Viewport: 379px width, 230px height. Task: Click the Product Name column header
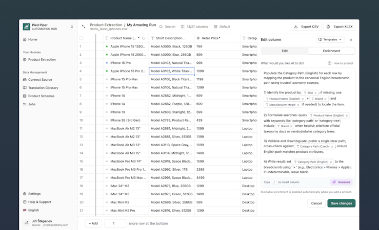click(126, 38)
